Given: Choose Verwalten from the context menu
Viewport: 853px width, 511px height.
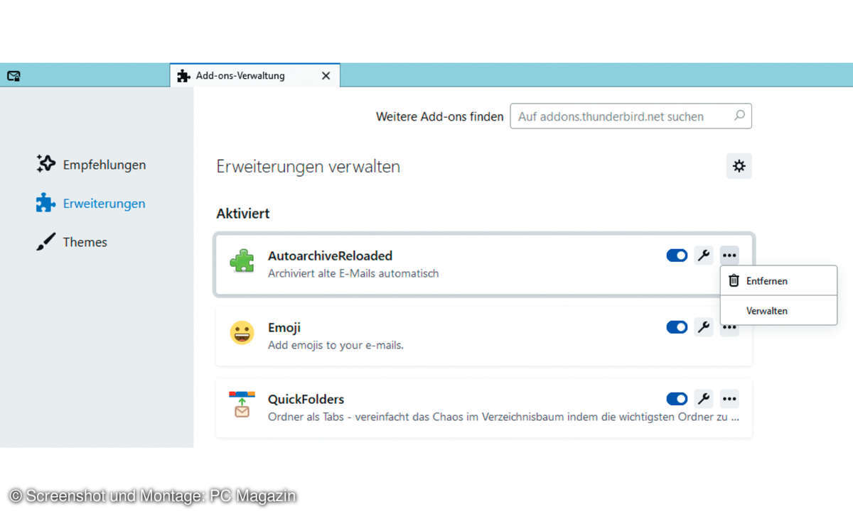Looking at the screenshot, I should (x=778, y=311).
